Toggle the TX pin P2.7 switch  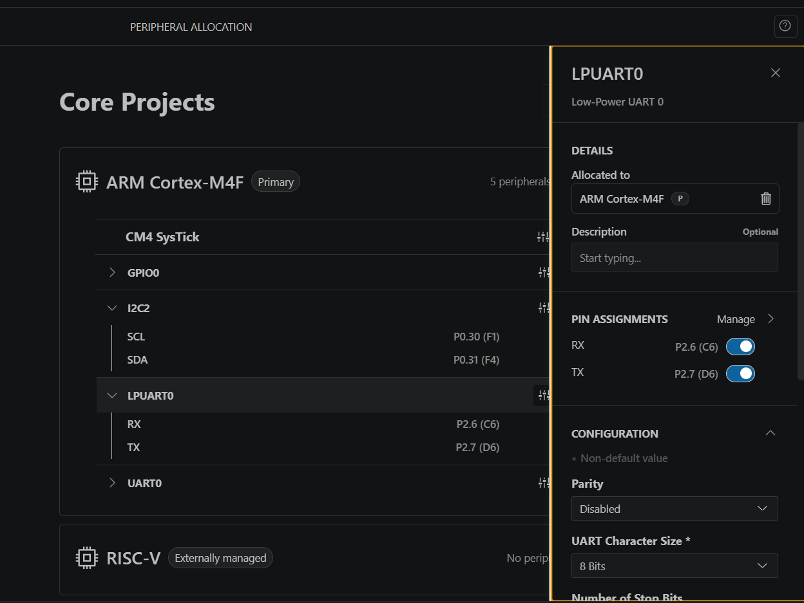pyautogui.click(x=740, y=374)
